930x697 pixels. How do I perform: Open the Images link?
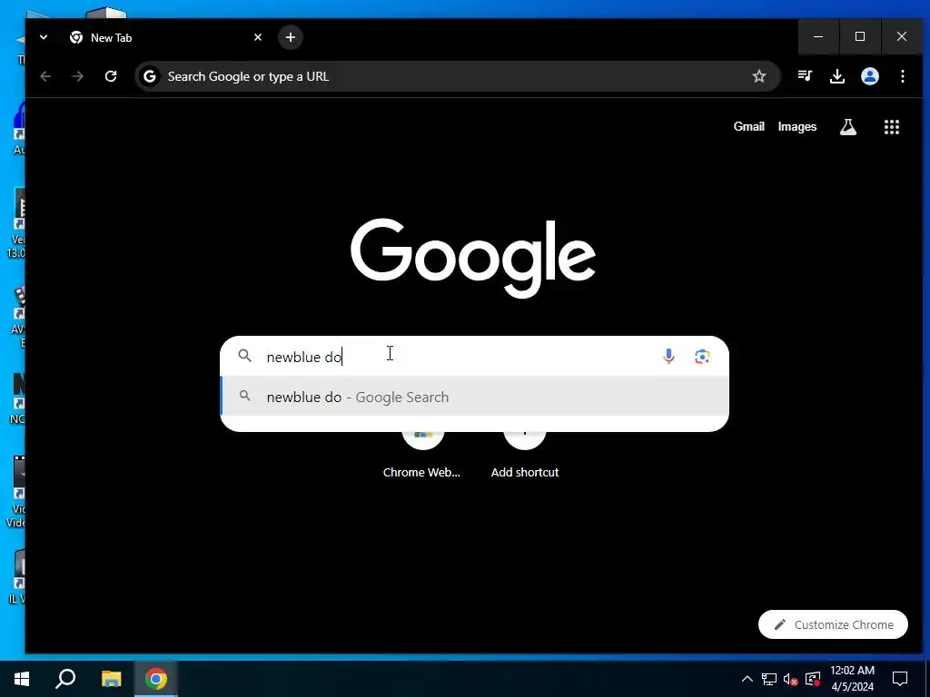click(797, 127)
